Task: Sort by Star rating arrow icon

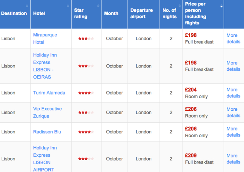Action: pyautogui.click(x=98, y=6)
